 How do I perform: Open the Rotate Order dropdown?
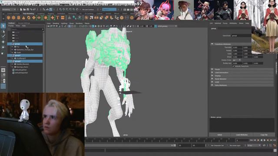point(237,60)
